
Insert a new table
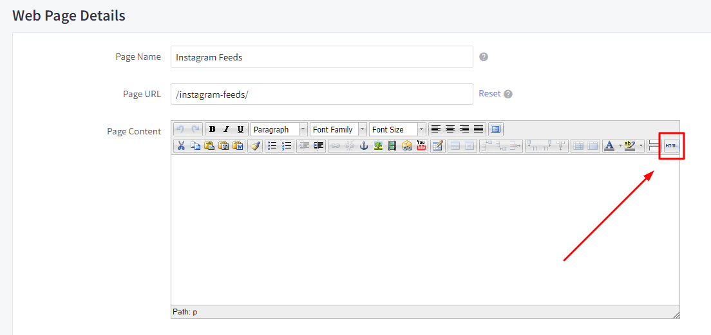[438, 146]
